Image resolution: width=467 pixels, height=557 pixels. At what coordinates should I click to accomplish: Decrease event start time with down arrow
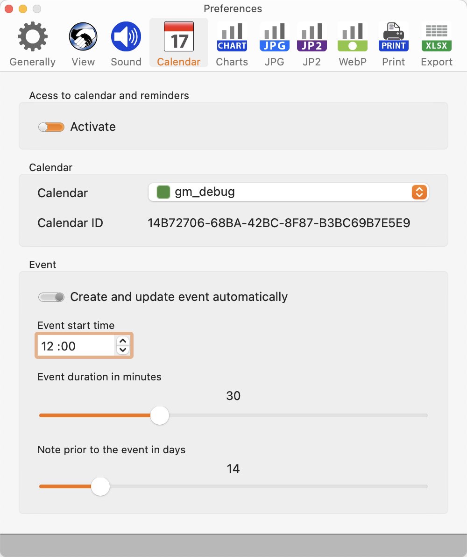pyautogui.click(x=123, y=350)
